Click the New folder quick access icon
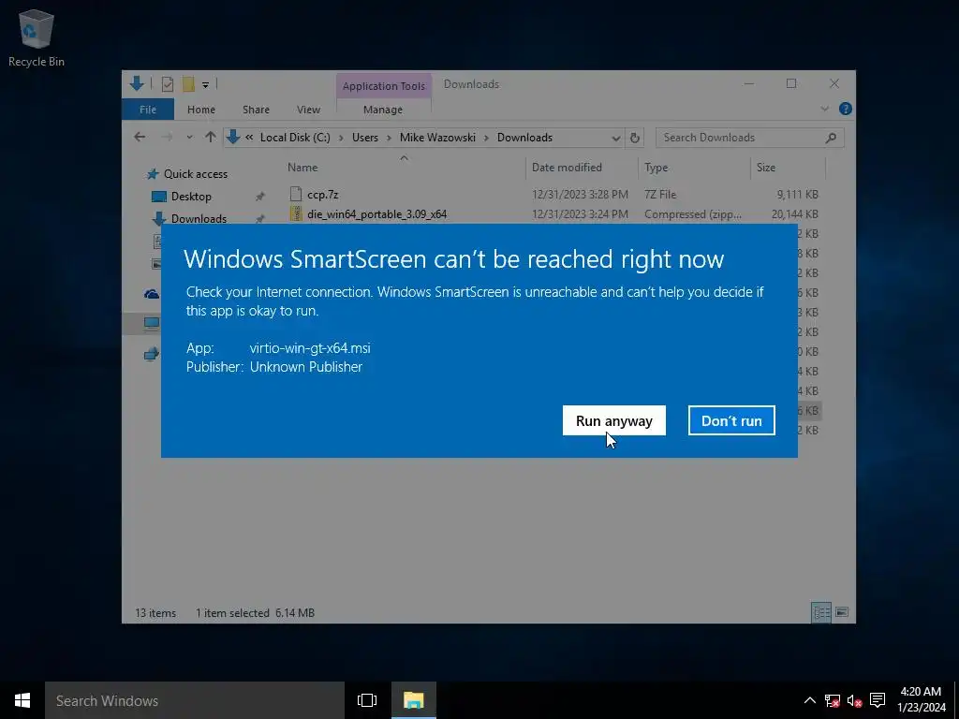Image resolution: width=959 pixels, height=719 pixels. pyautogui.click(x=188, y=84)
